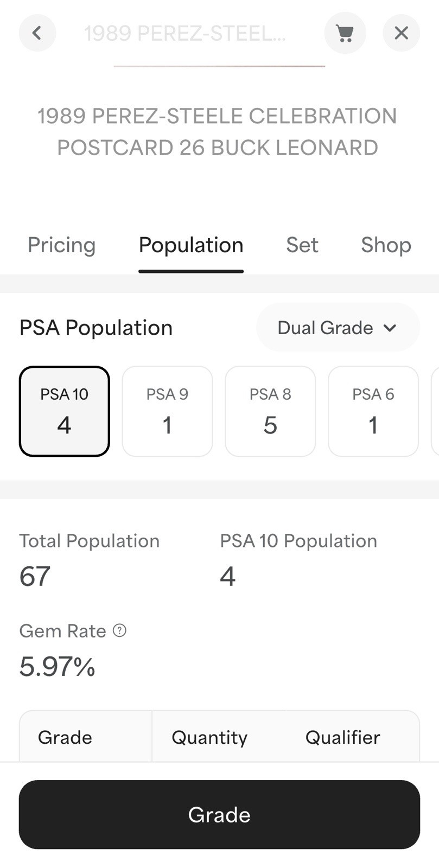Expand the Dual Grade dropdown
This screenshot has height=868, width=439.
click(x=338, y=328)
